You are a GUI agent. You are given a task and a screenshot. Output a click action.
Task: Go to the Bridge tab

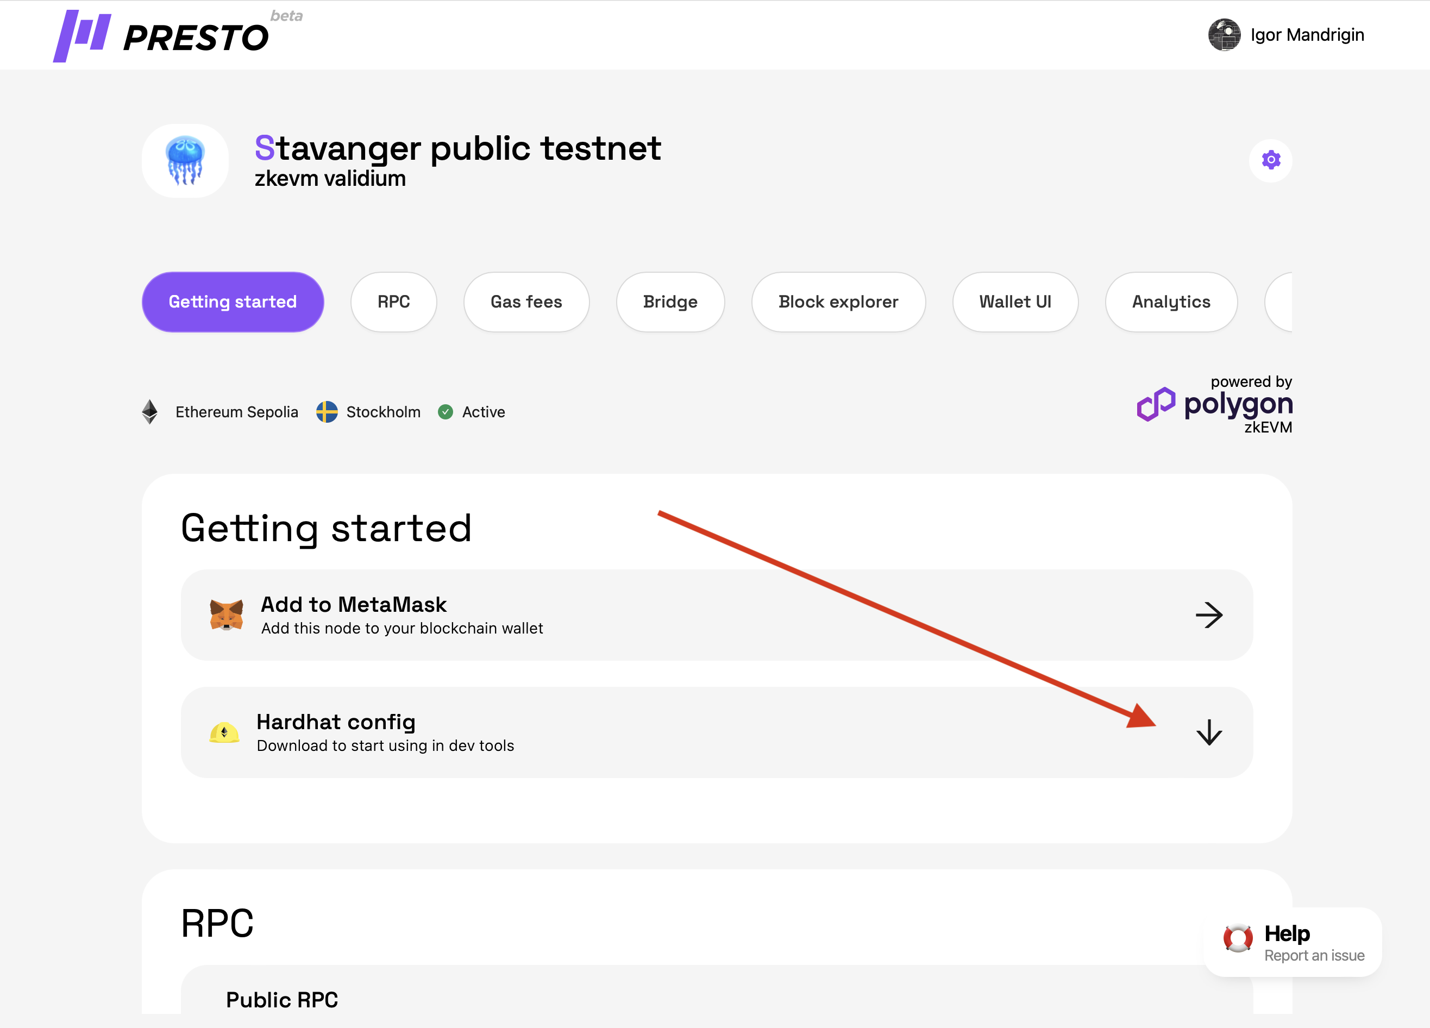point(670,302)
